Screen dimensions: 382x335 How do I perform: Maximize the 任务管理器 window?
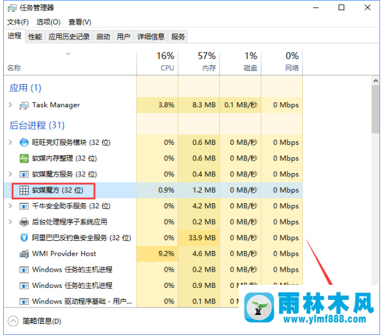point(342,8)
